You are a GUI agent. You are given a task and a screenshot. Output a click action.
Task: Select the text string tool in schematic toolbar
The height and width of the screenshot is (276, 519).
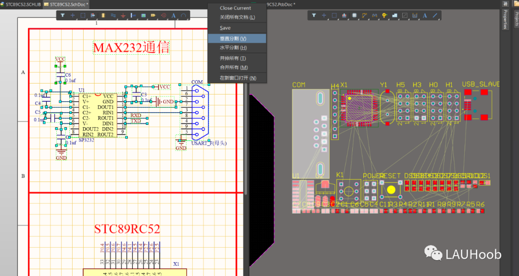pos(173,15)
